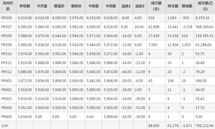Select PR604 turnover value 17.70
Viewport: 215px width, 129px height.
200,108
